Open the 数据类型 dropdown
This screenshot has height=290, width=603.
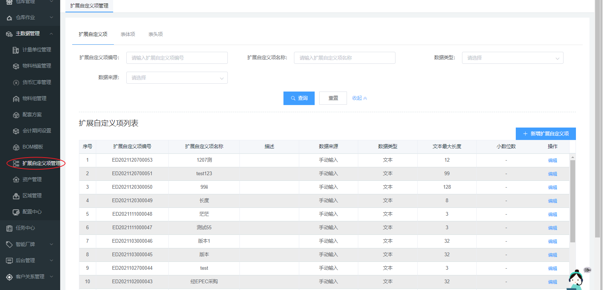pos(512,58)
